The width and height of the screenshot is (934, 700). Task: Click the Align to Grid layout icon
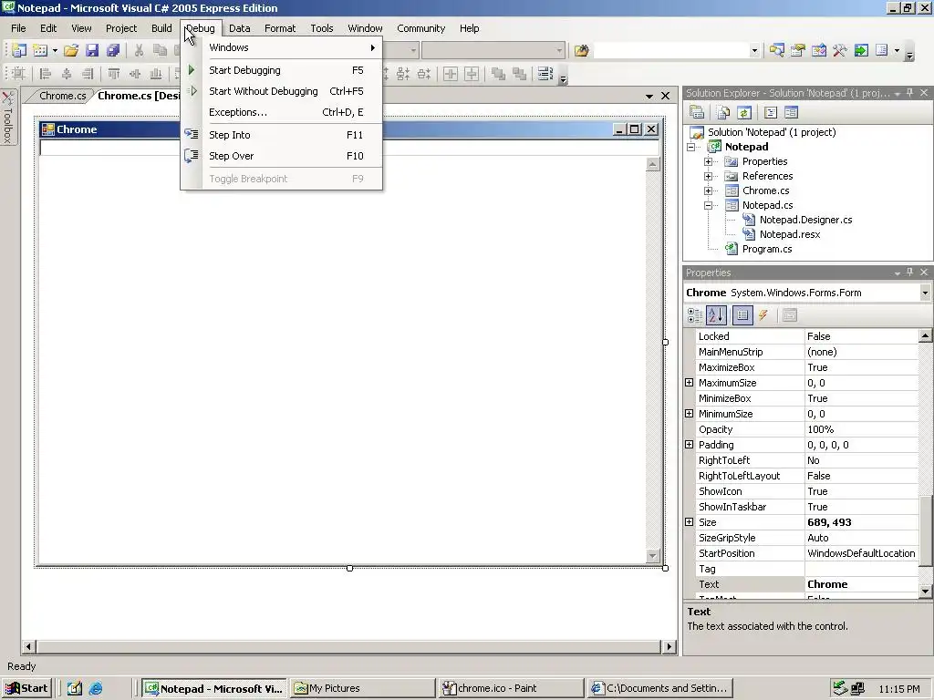pos(18,74)
